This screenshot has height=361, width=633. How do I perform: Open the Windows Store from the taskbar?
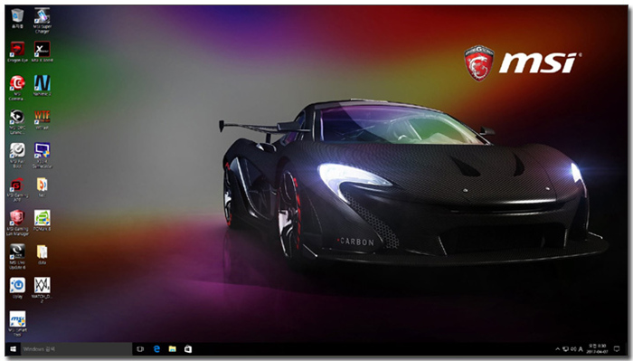click(188, 349)
